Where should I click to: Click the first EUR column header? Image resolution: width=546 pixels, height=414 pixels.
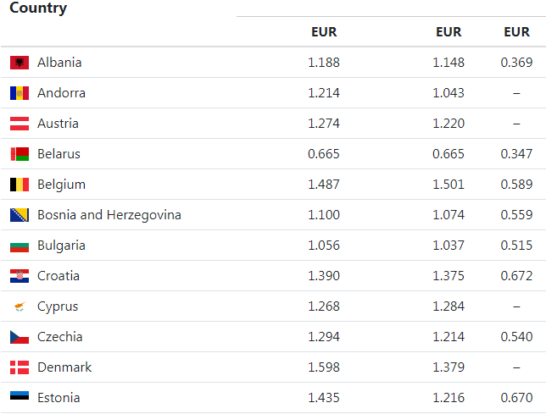[324, 32]
